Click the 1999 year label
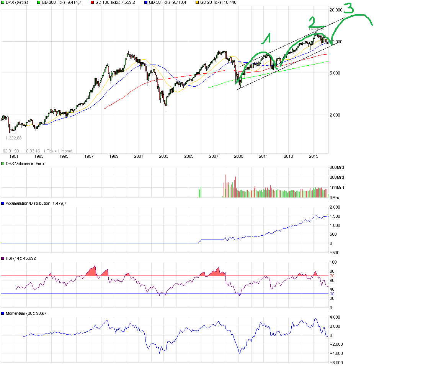This screenshot has height=366, width=423. [x=114, y=156]
